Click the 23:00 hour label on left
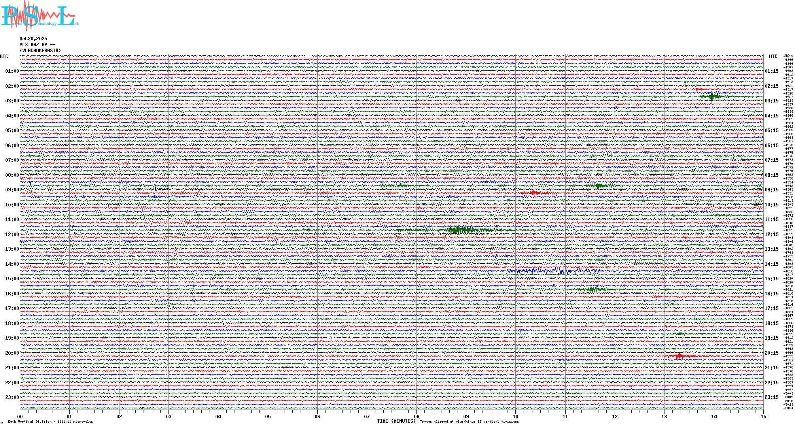Viewport: 795px width, 427px height. tap(12, 397)
